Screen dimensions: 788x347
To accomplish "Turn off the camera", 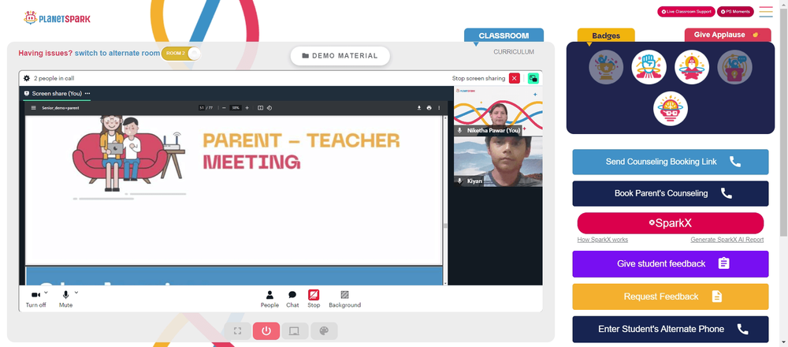I will (35, 299).
